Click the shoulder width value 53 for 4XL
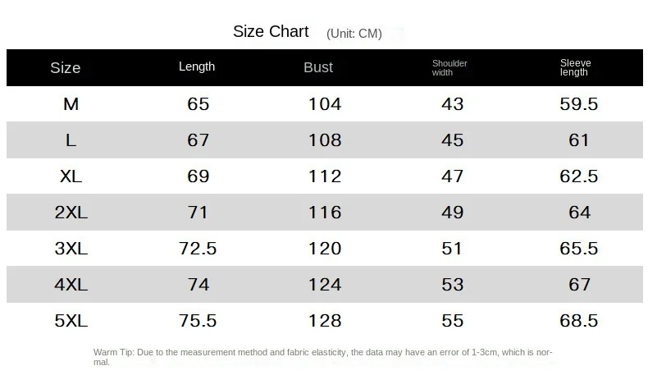648x389 pixels. 453,285
